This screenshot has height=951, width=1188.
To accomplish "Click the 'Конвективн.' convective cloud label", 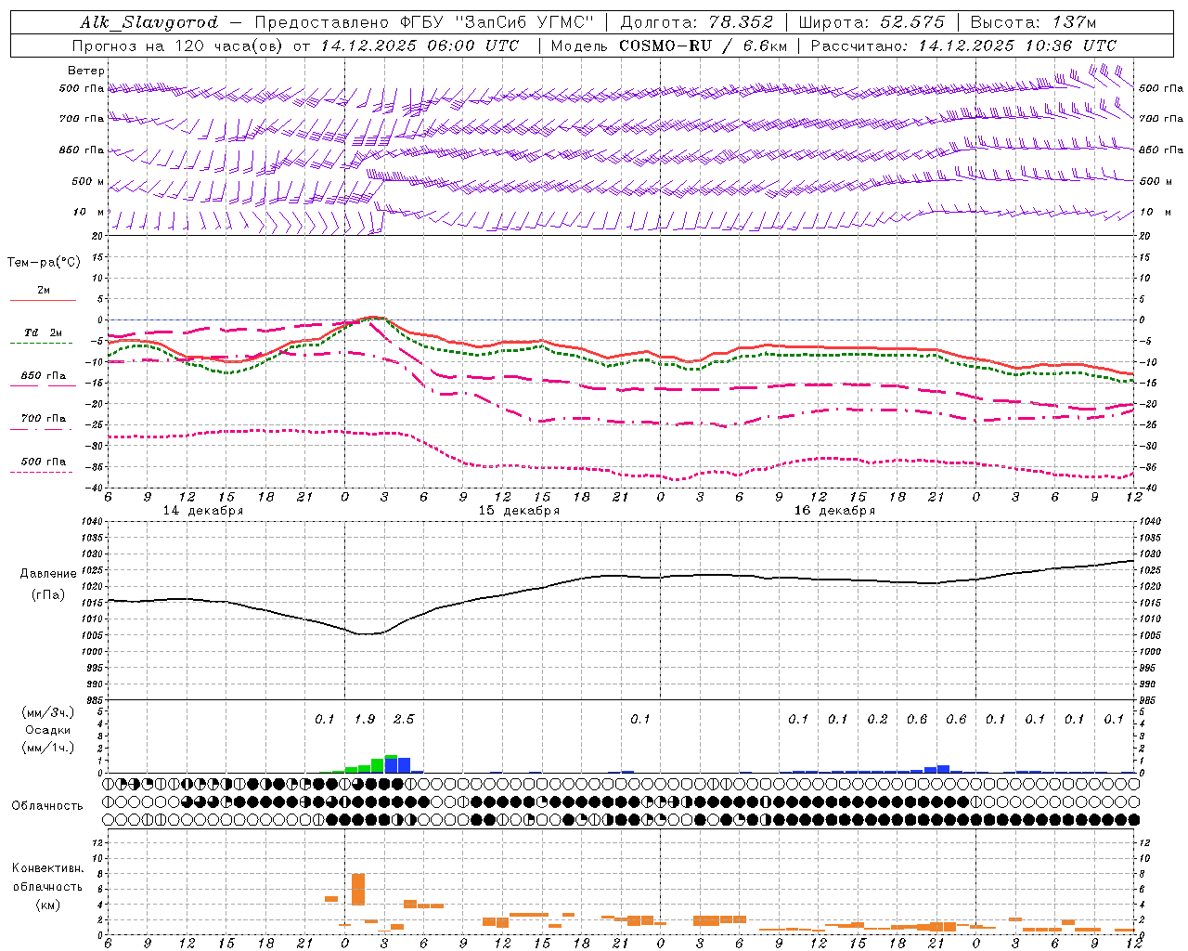I will click(x=48, y=868).
